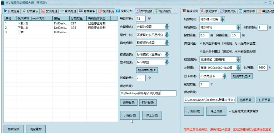Screen dimensions: 274x135
Task: Toggle 任务完成后播放音效 checkbox
Action: pos(230,111)
